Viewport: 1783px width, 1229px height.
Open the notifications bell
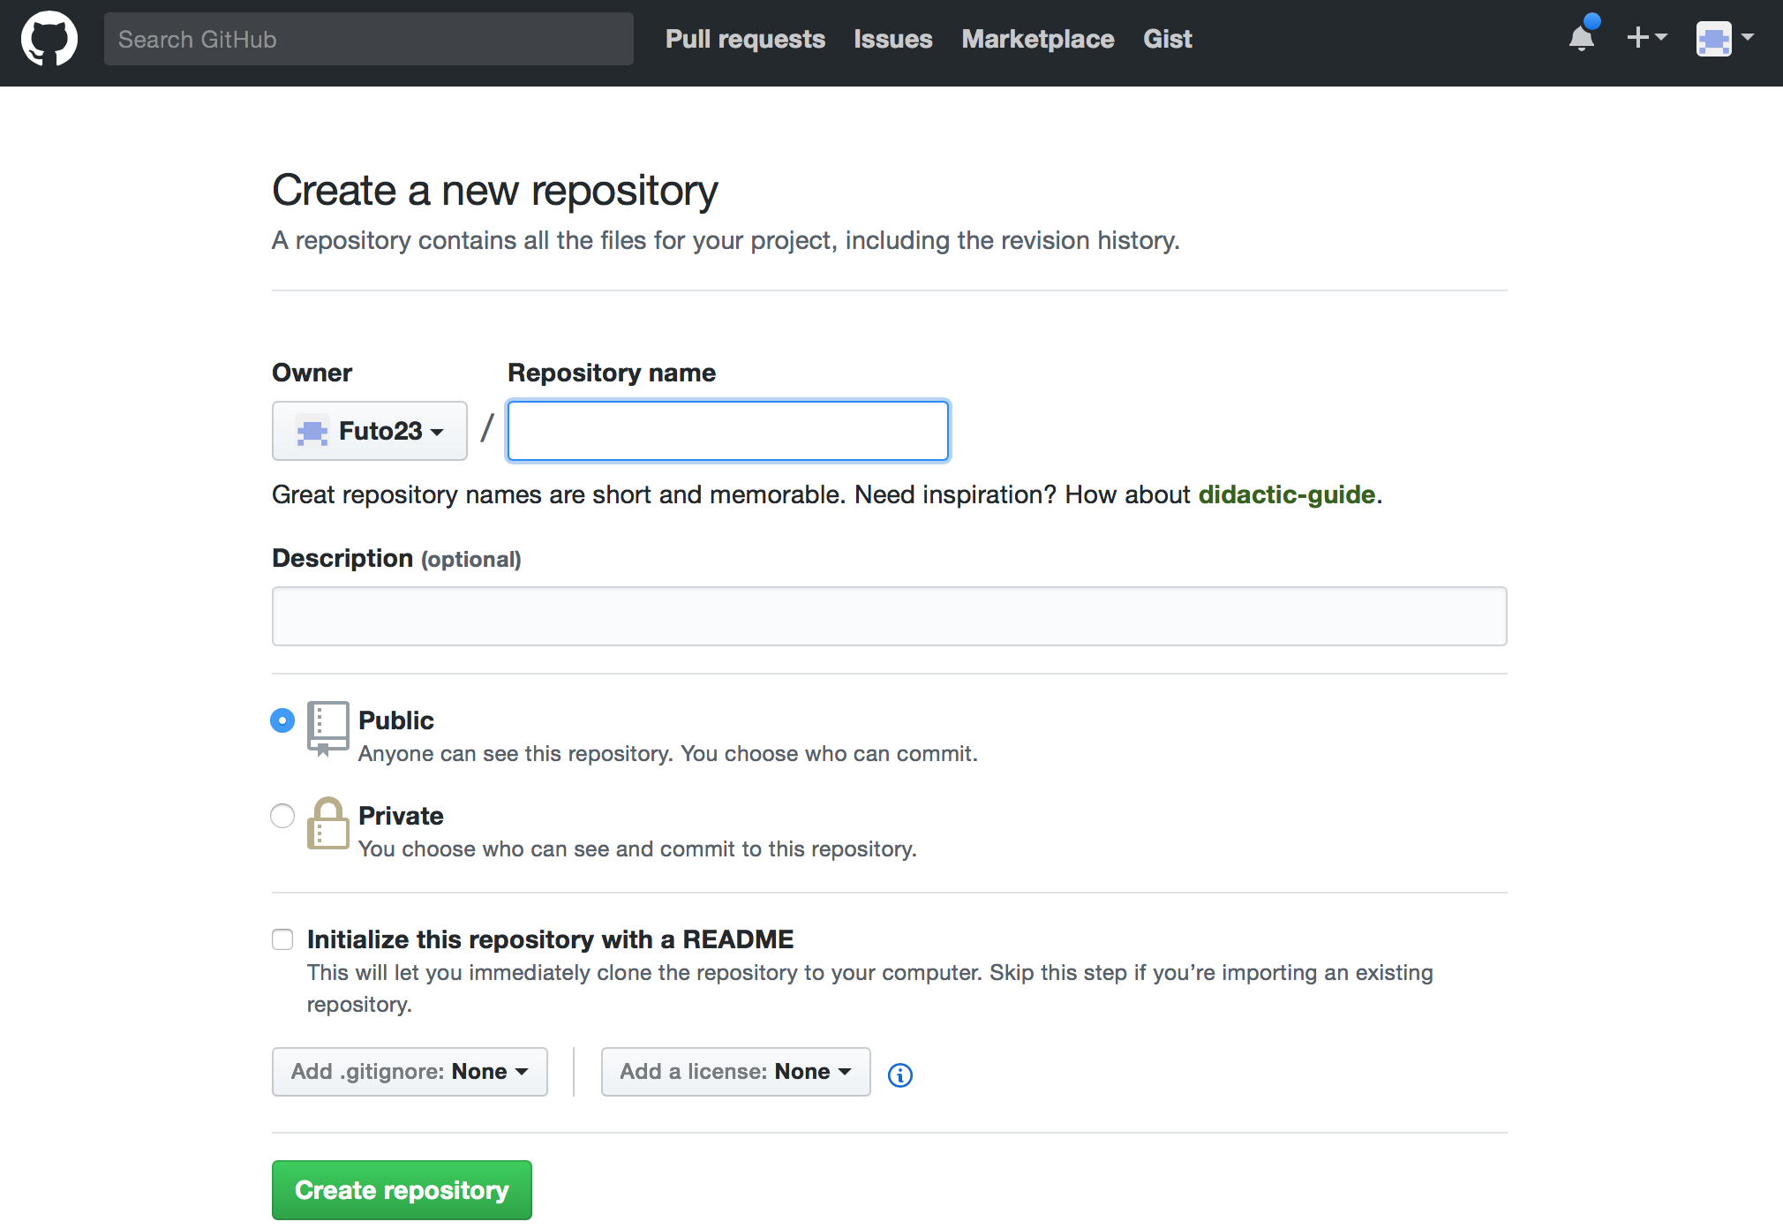1582,38
